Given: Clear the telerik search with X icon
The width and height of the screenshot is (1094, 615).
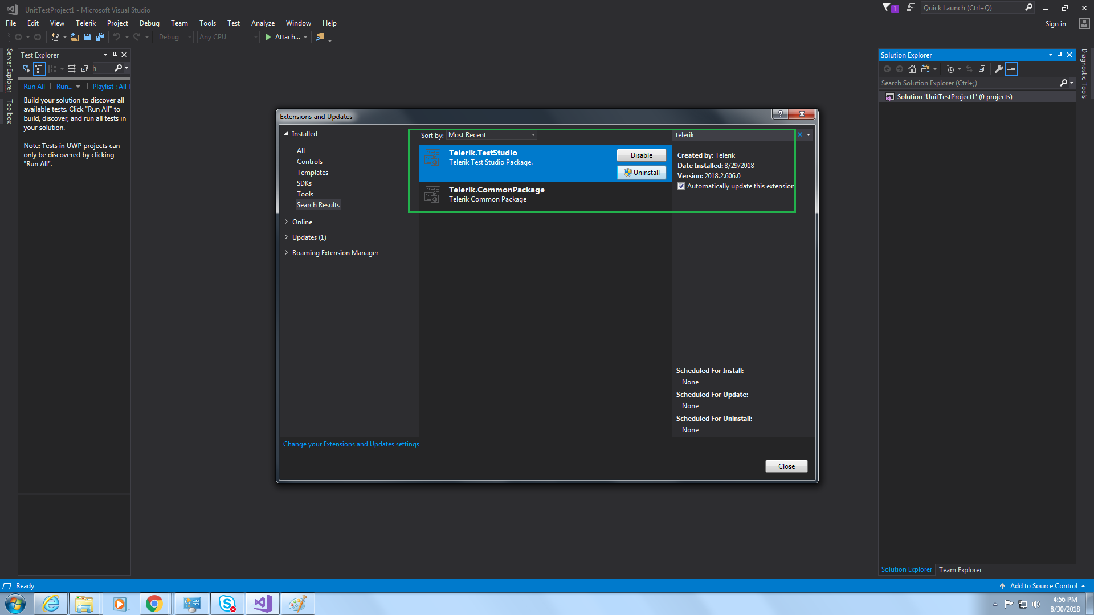Looking at the screenshot, I should tap(800, 135).
